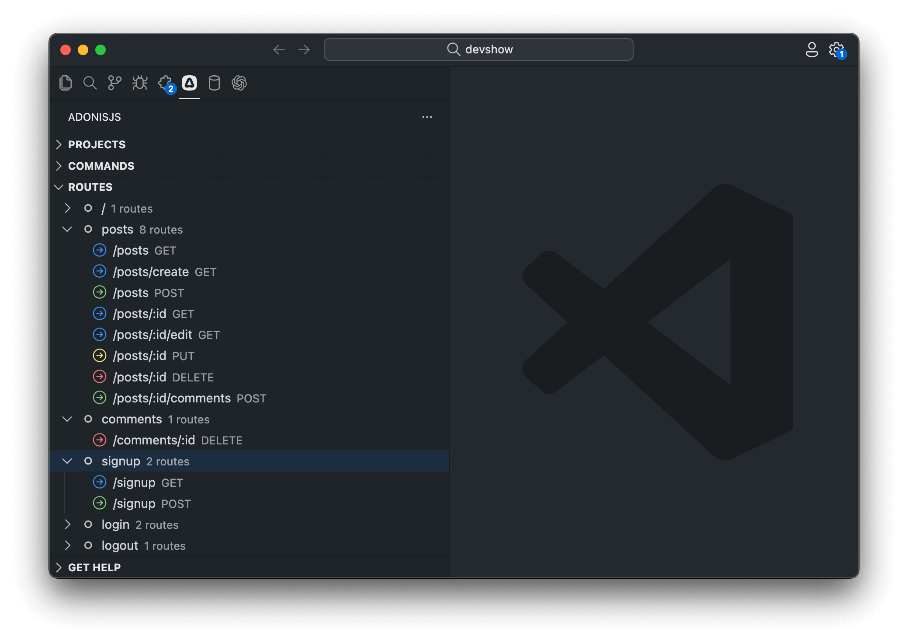Click the navigate back arrow

279,50
